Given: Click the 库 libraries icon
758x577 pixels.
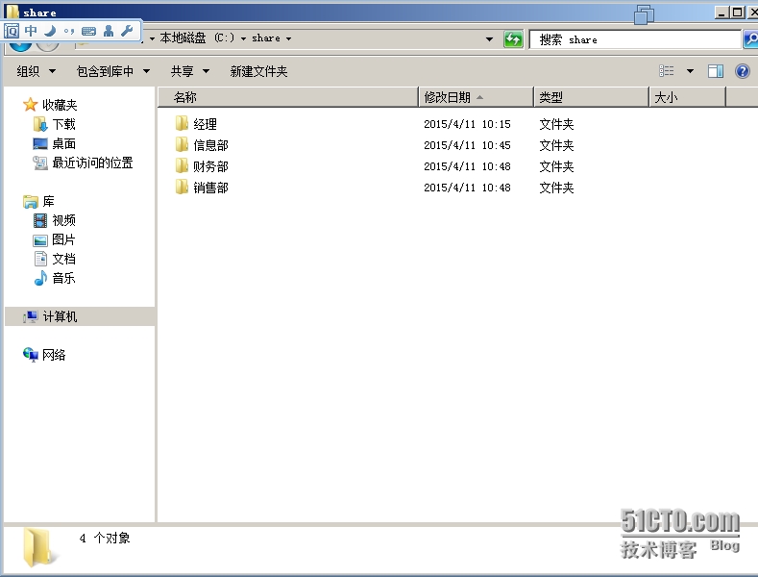Looking at the screenshot, I should coord(31,201).
